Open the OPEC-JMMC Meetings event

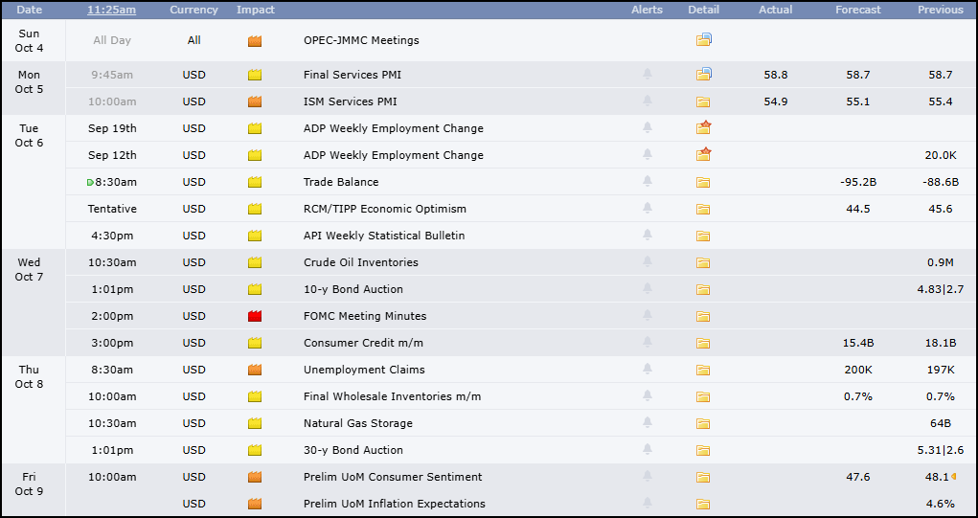tap(361, 40)
